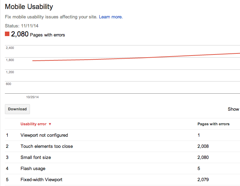Screen dimensions: 240x186
Task: Sort by Pages with errors column
Action: (x=213, y=124)
